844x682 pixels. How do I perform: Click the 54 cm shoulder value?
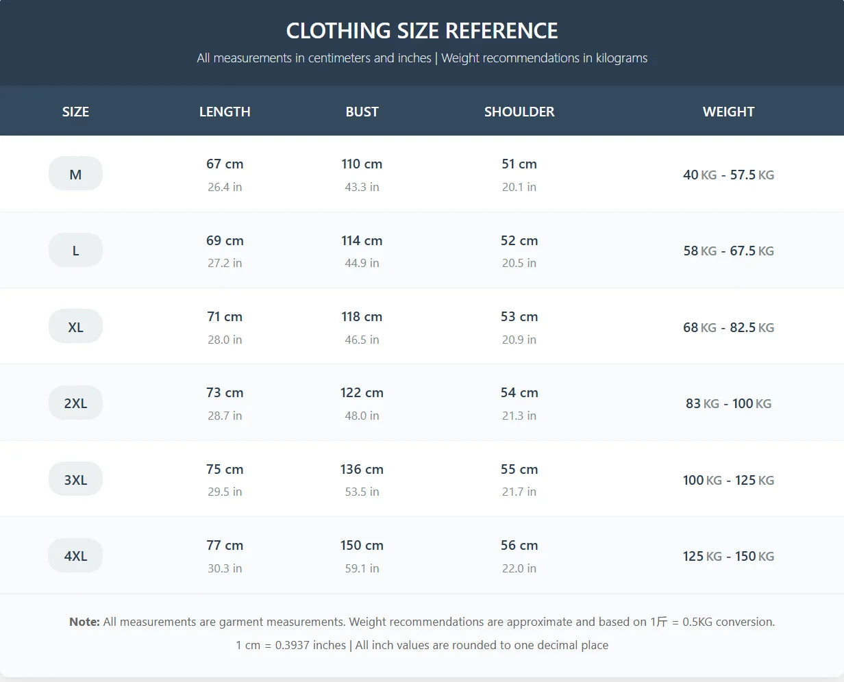tap(519, 392)
